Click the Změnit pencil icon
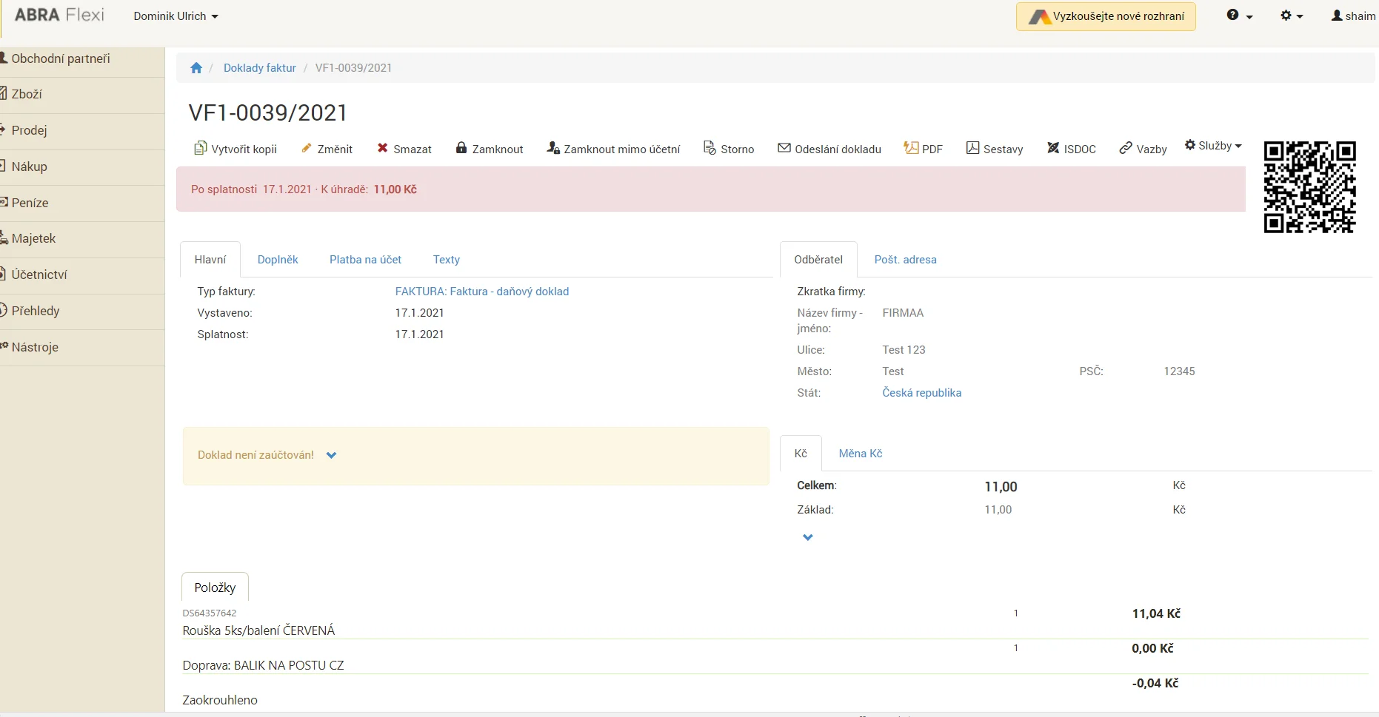The width and height of the screenshot is (1379, 717). [x=306, y=149]
